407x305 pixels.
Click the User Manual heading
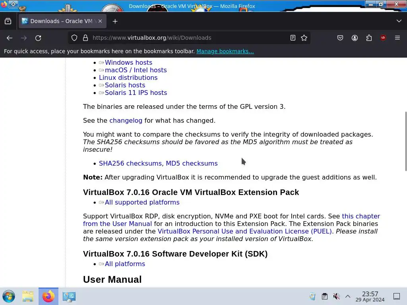[112, 279]
